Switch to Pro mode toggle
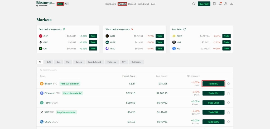 (x=66, y=4)
